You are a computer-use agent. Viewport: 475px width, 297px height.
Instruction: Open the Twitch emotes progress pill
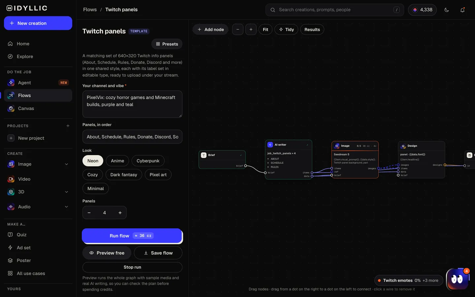pos(409,280)
